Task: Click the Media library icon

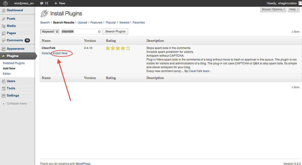Action: pyautogui.click(x=4, y=26)
